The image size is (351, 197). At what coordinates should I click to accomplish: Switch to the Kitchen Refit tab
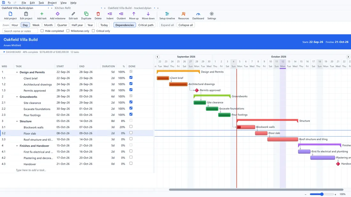tap(63, 8)
